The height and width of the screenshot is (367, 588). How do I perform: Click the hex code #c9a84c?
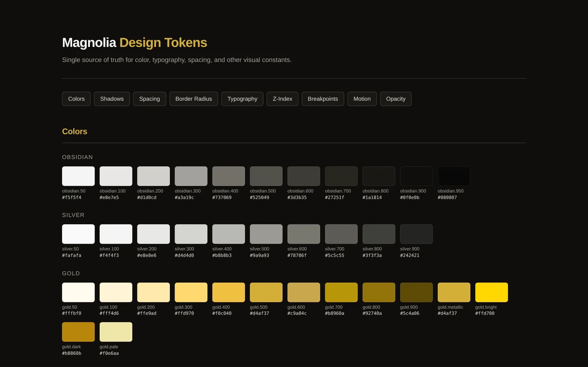pyautogui.click(x=297, y=313)
